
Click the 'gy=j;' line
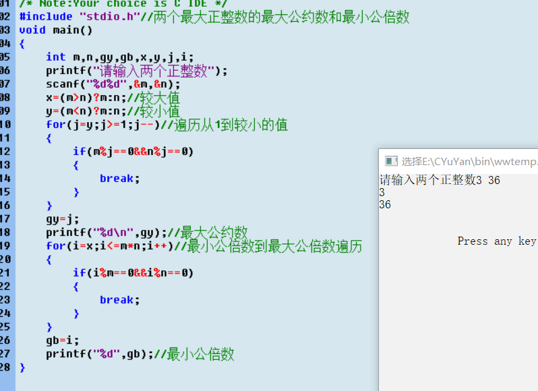pos(63,219)
